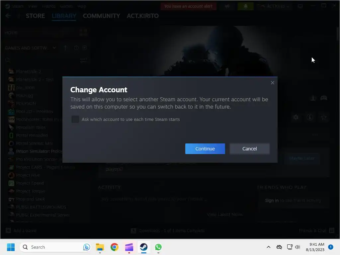Viewport: 340px width, 255px height.
Task: Select PlanetSide 2 - Test in list
Action: 35,80
